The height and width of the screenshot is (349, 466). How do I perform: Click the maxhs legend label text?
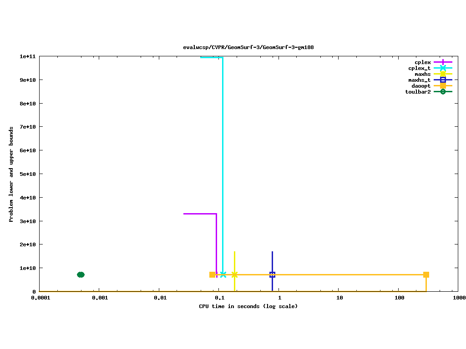422,74
